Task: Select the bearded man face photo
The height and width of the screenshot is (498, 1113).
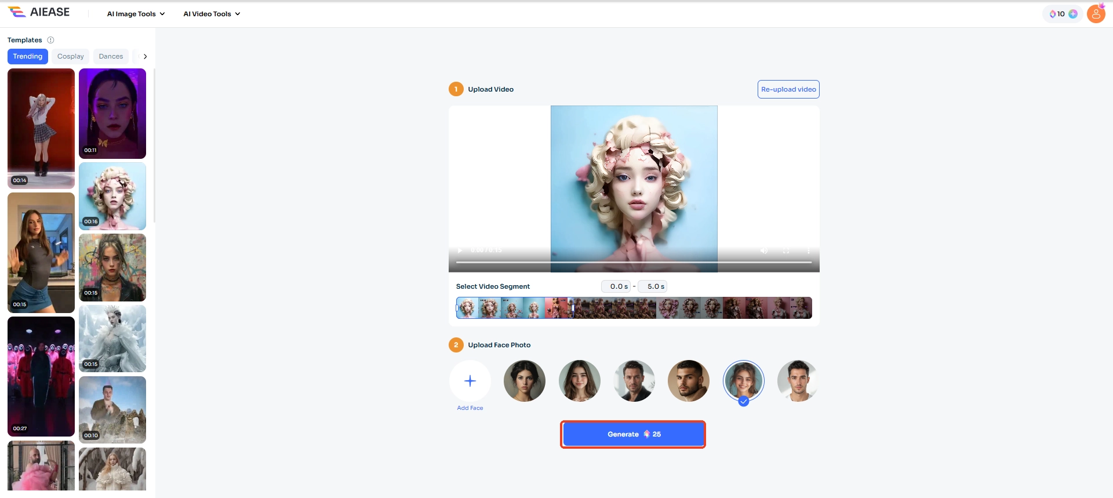Action: point(689,381)
